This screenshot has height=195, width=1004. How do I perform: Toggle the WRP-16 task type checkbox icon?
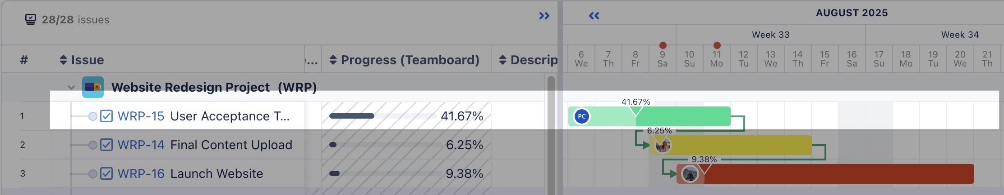(x=106, y=174)
